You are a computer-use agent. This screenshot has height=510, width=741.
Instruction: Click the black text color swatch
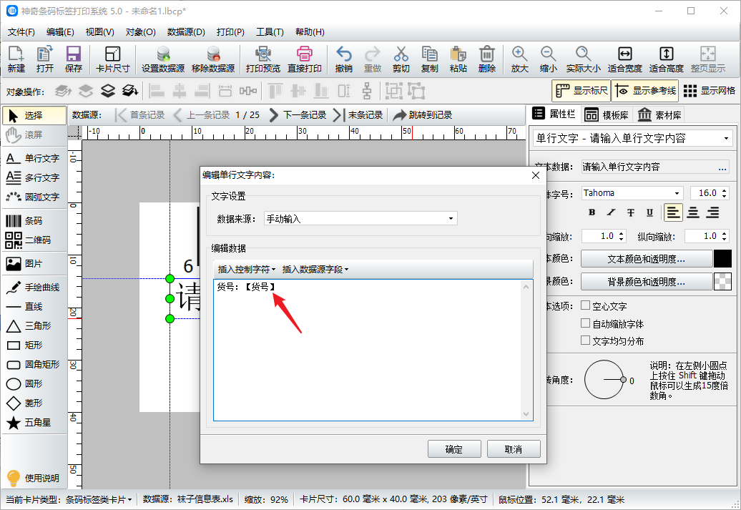point(722,259)
